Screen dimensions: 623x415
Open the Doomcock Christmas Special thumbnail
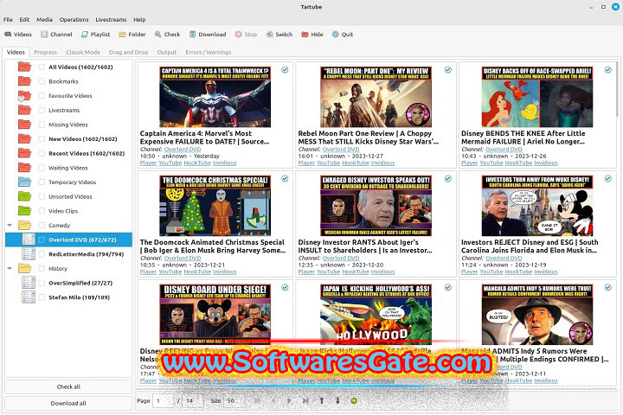(215, 206)
